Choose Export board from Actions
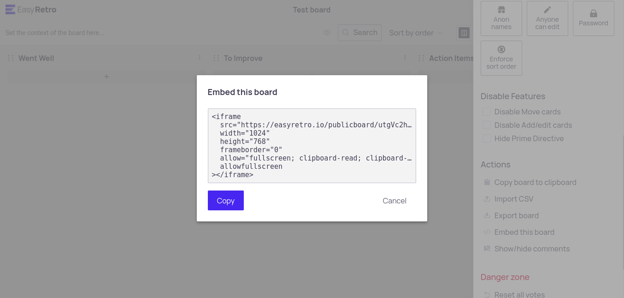 [516, 215]
